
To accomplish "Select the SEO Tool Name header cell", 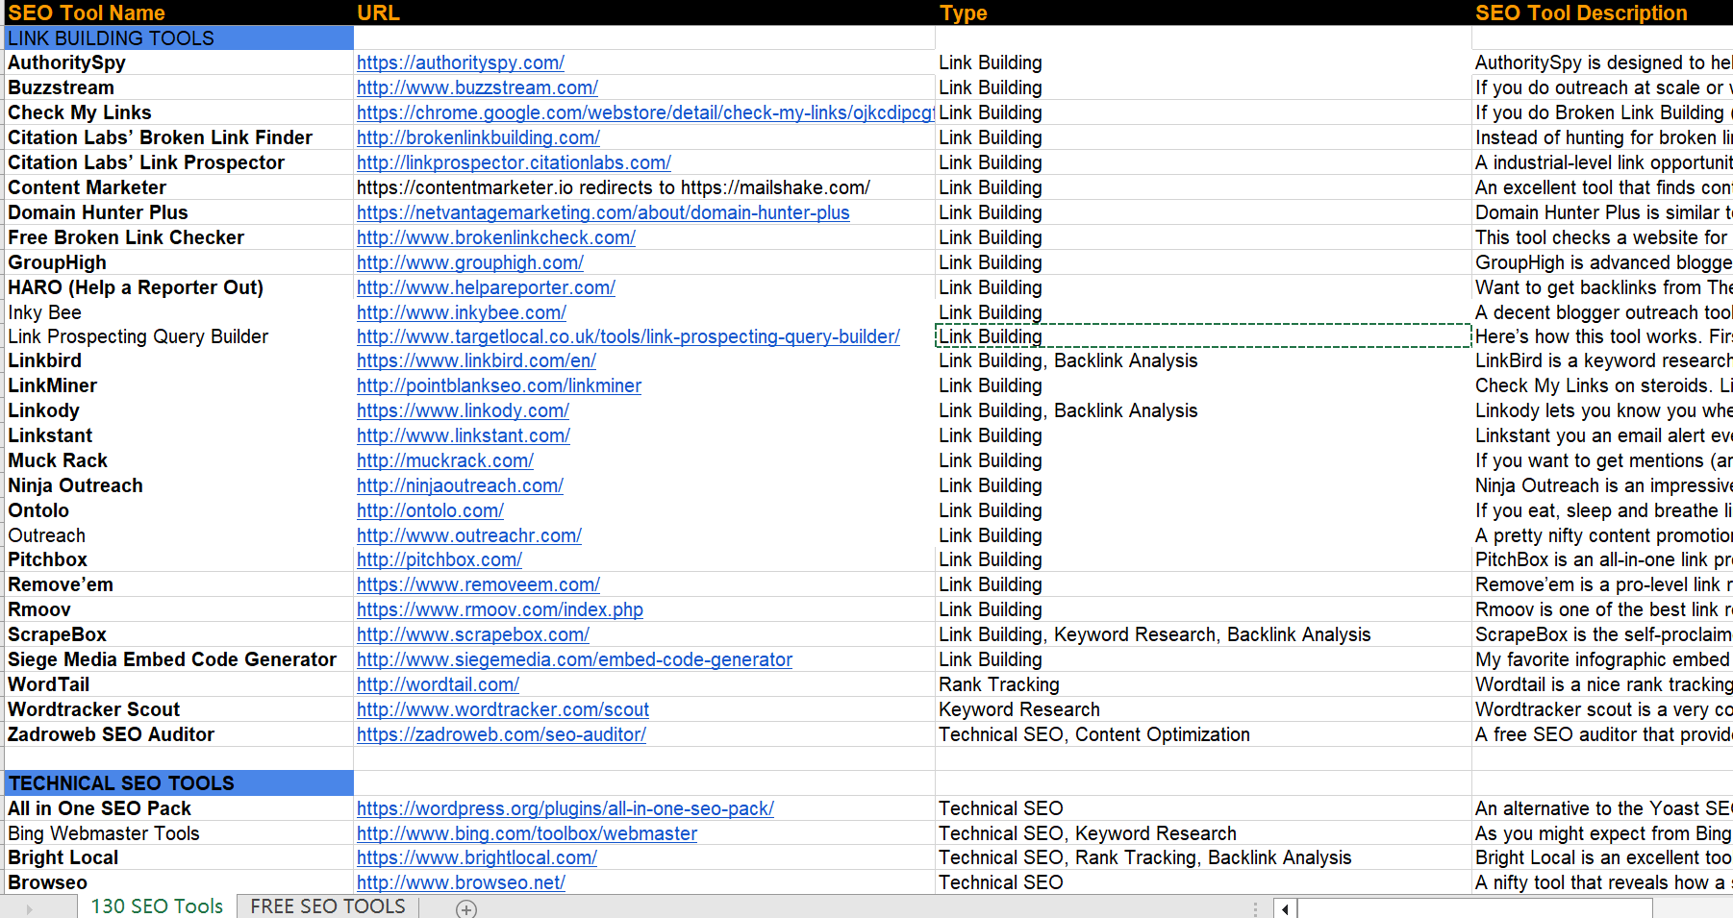I will pos(179,12).
